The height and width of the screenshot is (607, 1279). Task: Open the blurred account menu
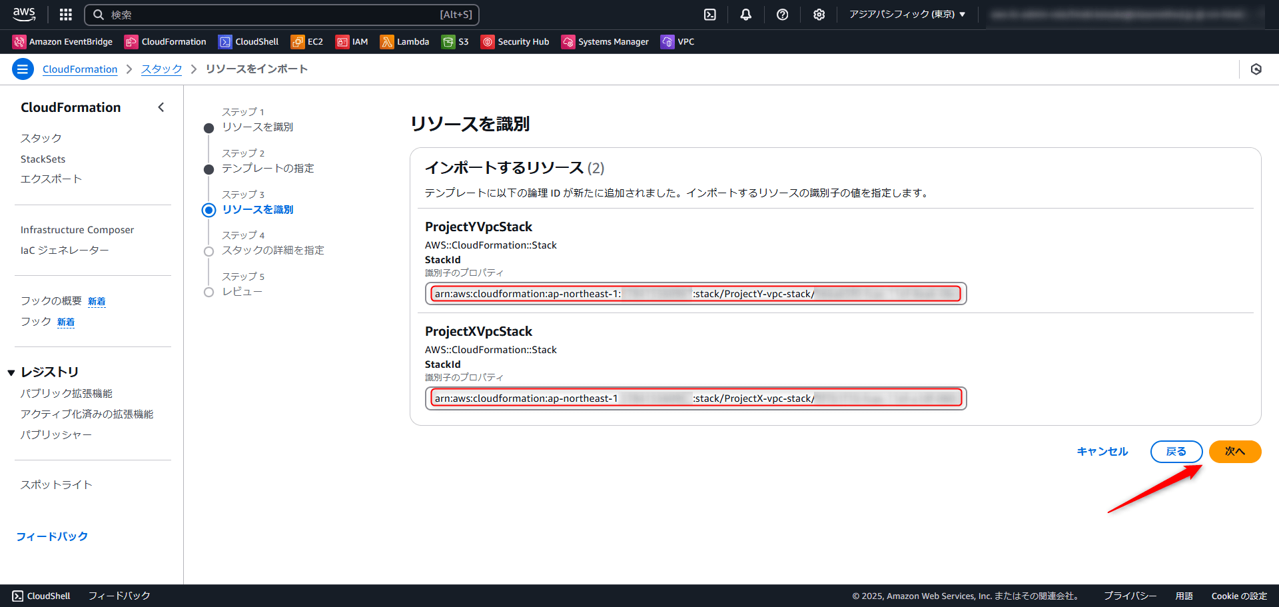tap(1124, 14)
